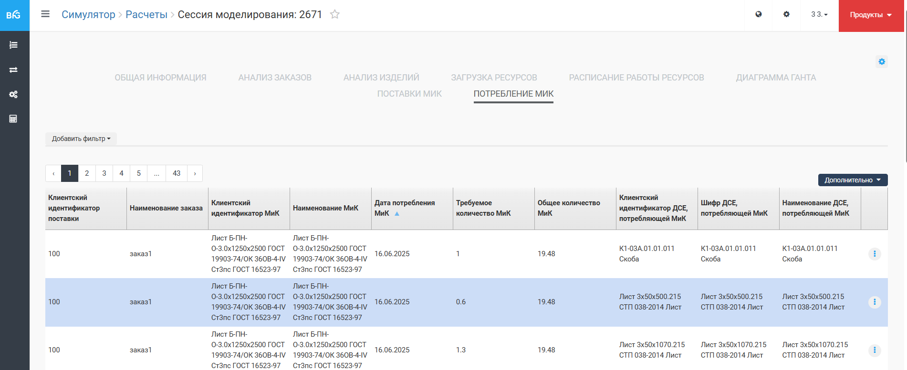Open row actions for K1-03A.01.01.011 Скоба
Screen dimensions: 907x370
tap(875, 254)
